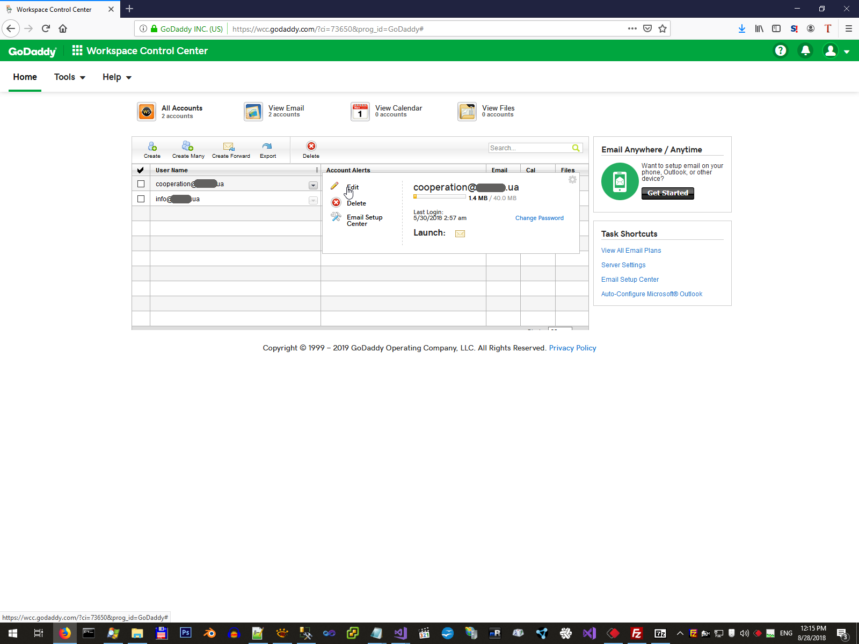The image size is (859, 644).
Task: Open the Windows action center icon
Action: tap(843, 633)
